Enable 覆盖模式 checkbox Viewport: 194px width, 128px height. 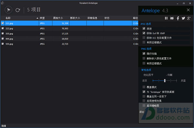point(144,87)
